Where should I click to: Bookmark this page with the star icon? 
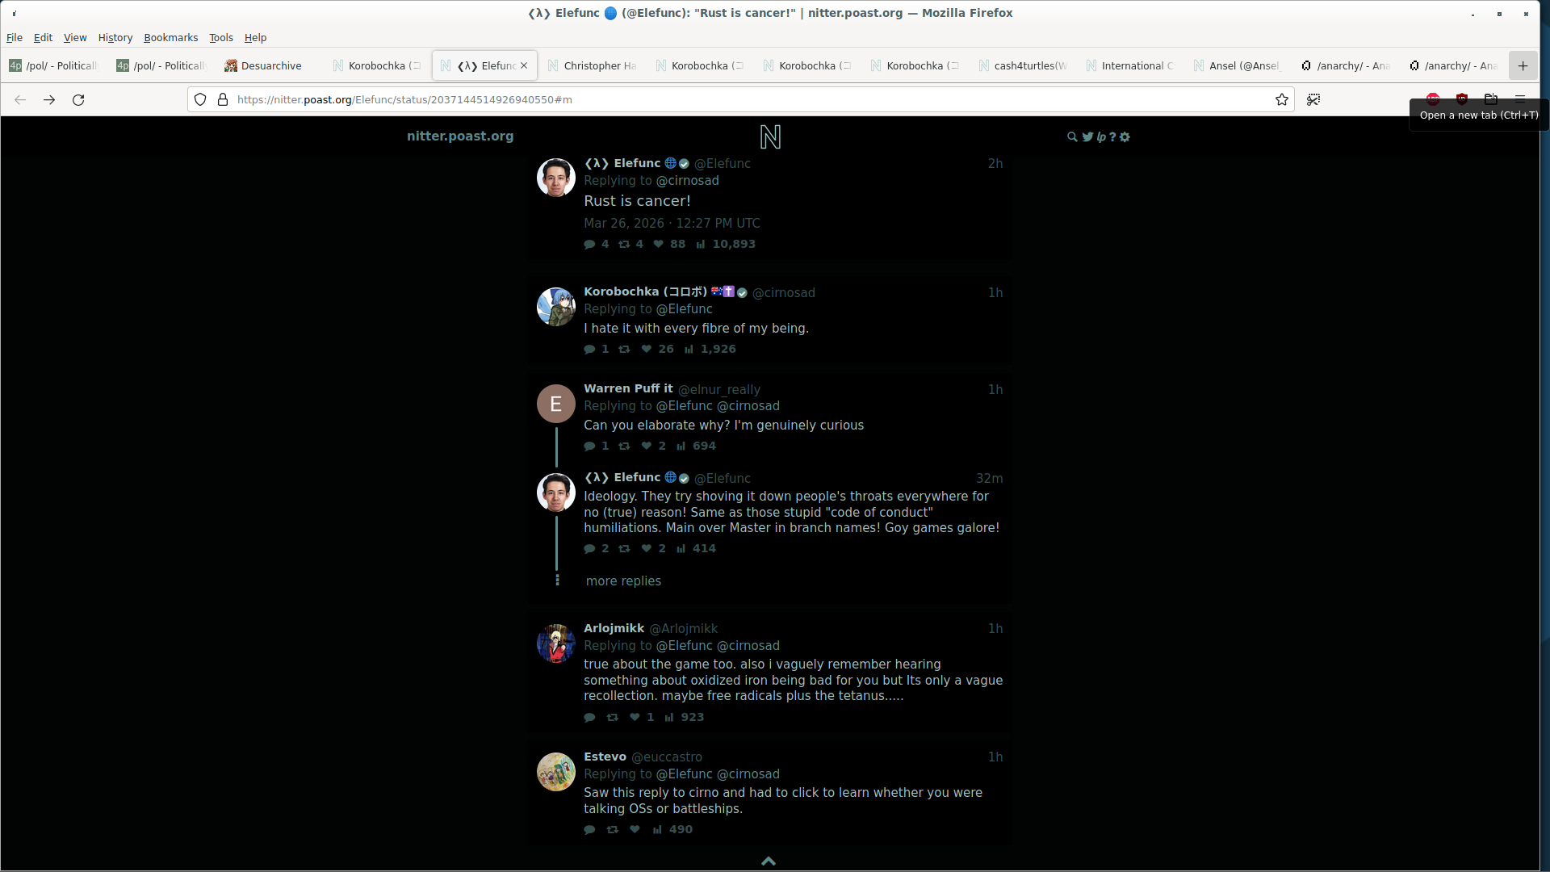[1281, 100]
